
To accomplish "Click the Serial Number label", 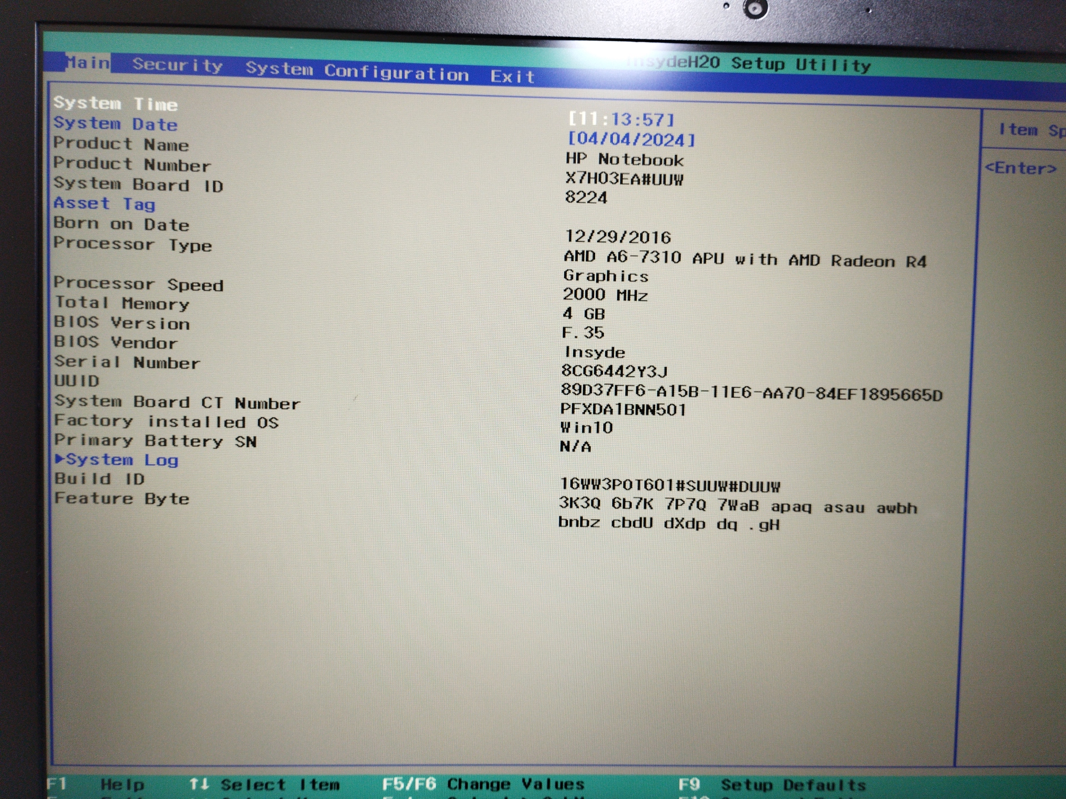I will pos(127,362).
